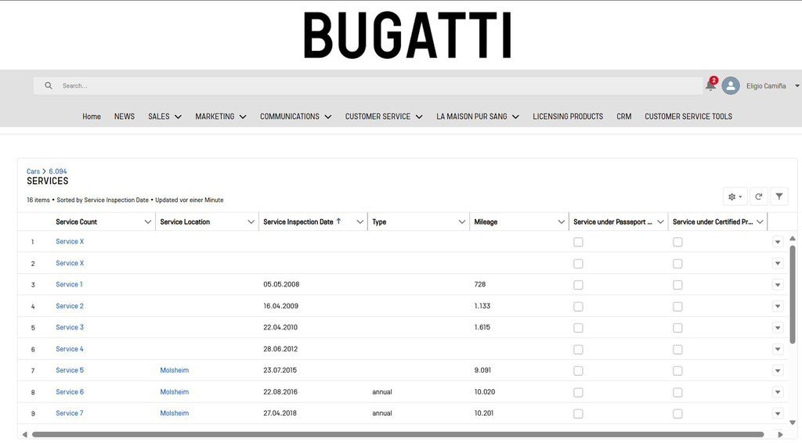Expand user menu arrow beside Eligio Camiña
The height and width of the screenshot is (443, 802).
pyautogui.click(x=797, y=86)
